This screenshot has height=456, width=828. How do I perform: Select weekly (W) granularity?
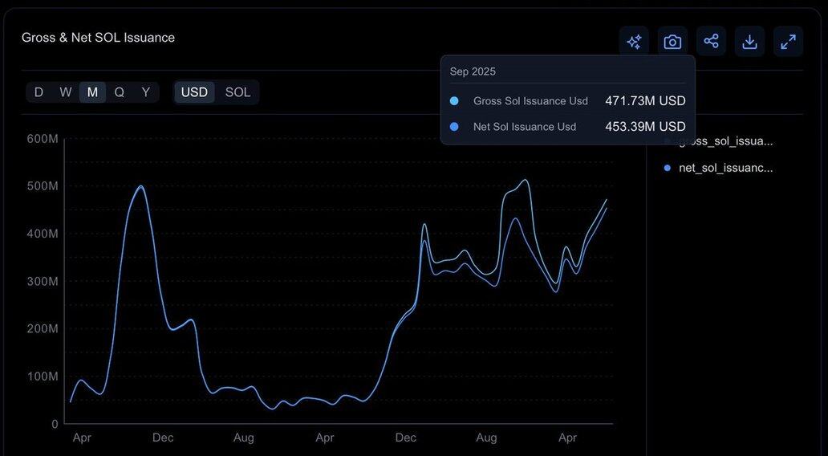click(66, 92)
